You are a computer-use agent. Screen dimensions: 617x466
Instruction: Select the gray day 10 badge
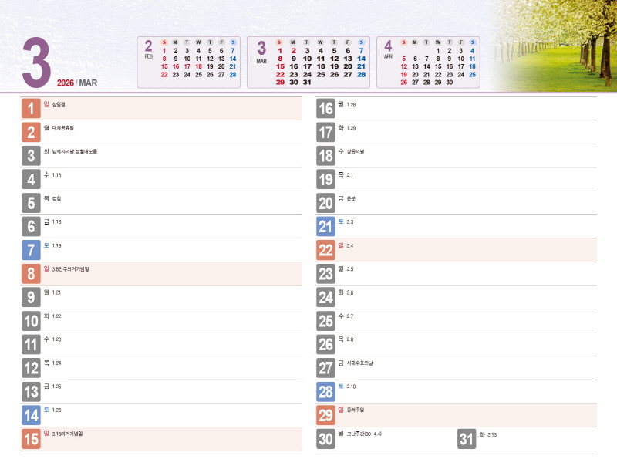(x=31, y=321)
